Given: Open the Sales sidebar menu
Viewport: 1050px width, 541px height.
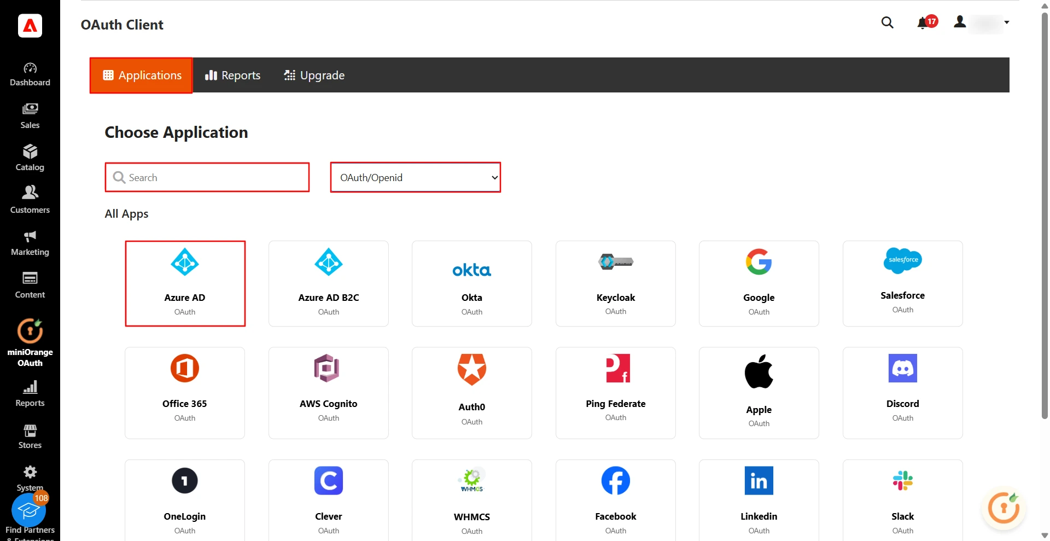Looking at the screenshot, I should tap(30, 117).
